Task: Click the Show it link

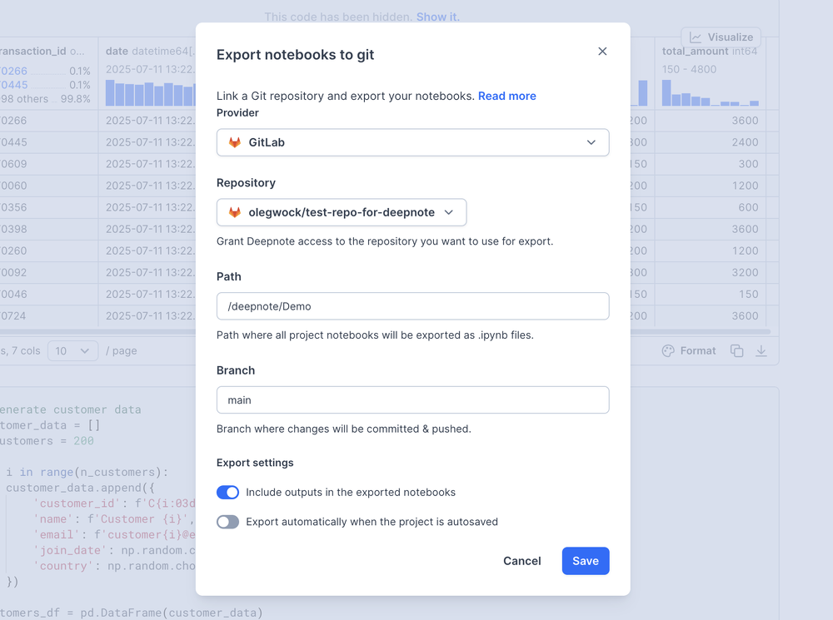Action: click(437, 17)
